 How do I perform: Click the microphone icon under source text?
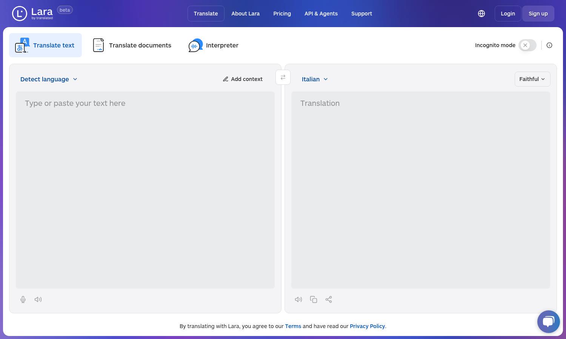click(23, 299)
